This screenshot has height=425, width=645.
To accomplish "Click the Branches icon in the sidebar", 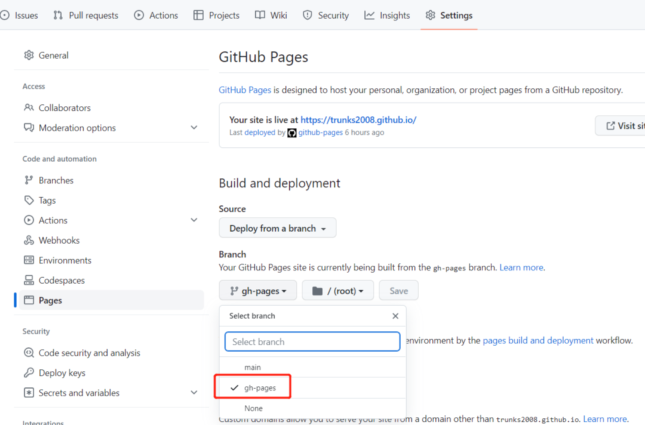I will pos(29,180).
